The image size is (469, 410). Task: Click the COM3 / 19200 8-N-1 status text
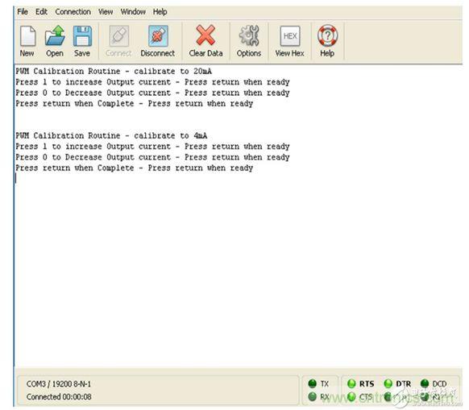point(59,383)
